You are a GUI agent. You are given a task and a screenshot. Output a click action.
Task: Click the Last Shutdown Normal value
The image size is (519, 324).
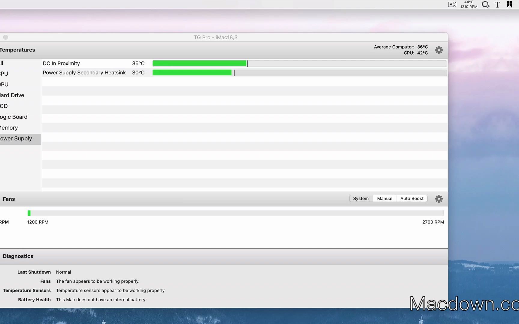coord(63,272)
